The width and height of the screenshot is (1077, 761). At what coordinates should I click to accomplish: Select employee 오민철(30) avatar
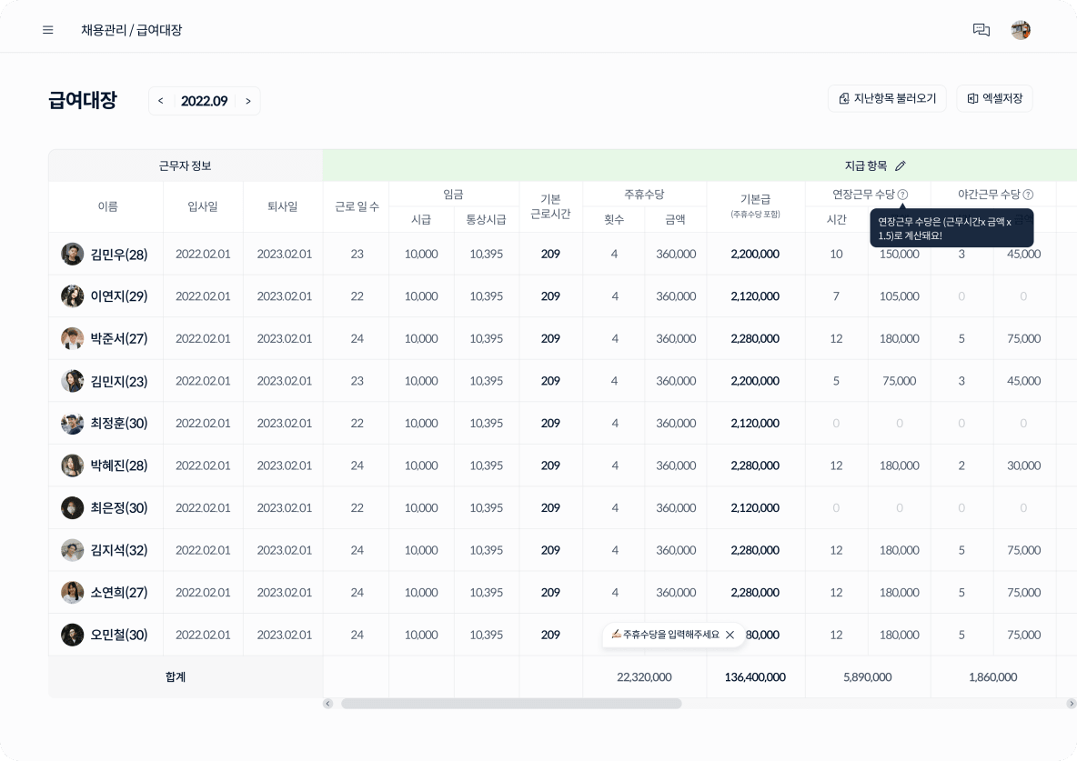click(x=72, y=636)
